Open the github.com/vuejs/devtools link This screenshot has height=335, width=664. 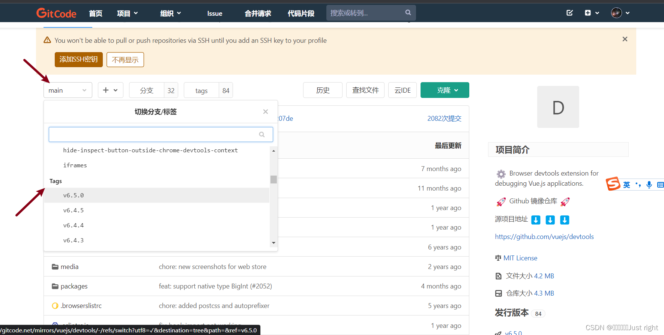(x=544, y=237)
